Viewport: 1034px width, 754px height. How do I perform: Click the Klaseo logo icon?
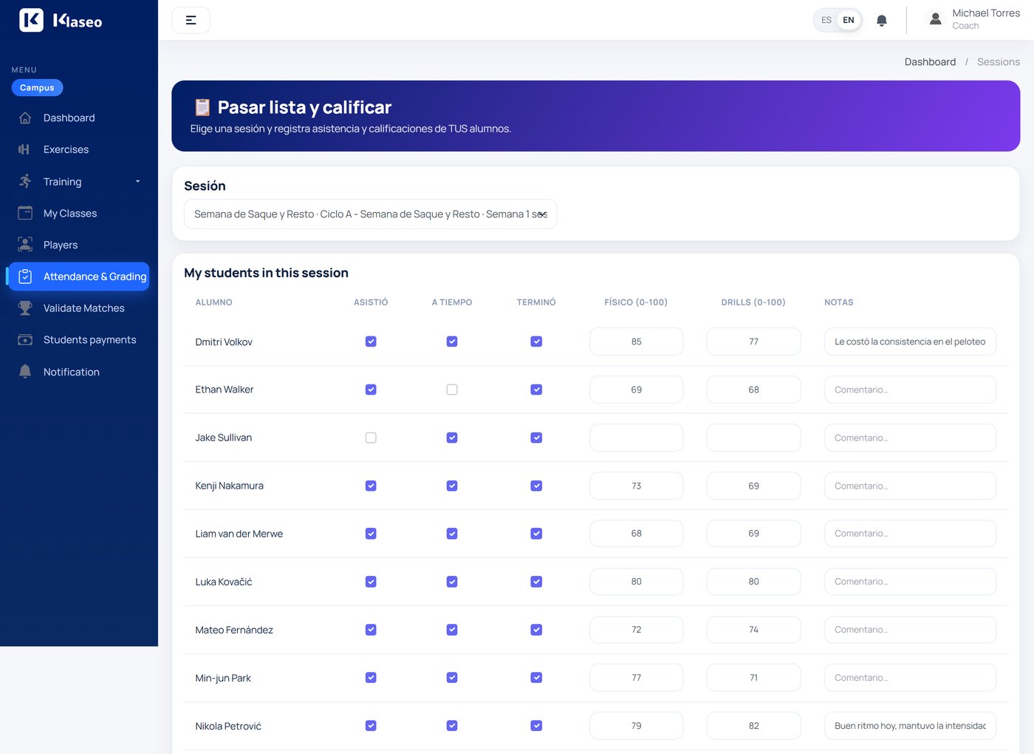point(31,20)
